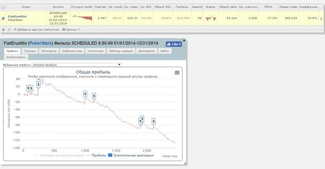Image resolution: width=325 pixels, height=169 pixels.
Task: Remove the FiatEruditio row with the x
Action: point(321,19)
